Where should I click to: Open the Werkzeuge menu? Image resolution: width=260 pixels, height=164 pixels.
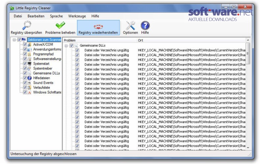(x=77, y=16)
